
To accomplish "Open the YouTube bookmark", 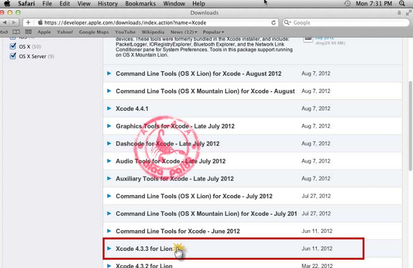I will [x=125, y=32].
